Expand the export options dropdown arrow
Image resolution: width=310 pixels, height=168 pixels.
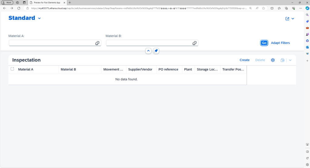[290, 60]
